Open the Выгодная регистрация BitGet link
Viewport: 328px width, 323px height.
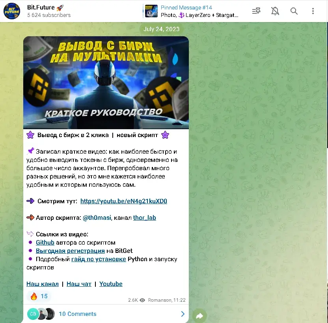70,251
